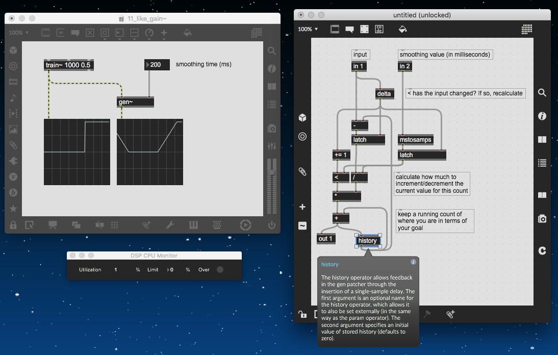Click the hammer icon in gen patcher bottom bar
This screenshot has height=355, width=558.
pos(427,314)
